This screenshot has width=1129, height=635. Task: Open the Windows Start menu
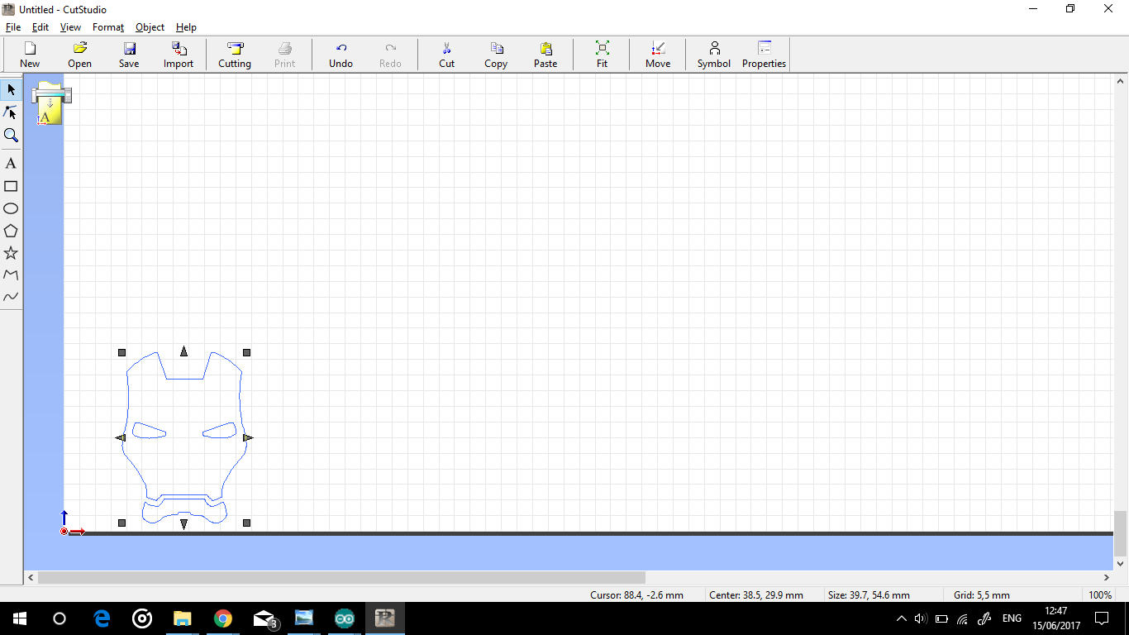(20, 618)
